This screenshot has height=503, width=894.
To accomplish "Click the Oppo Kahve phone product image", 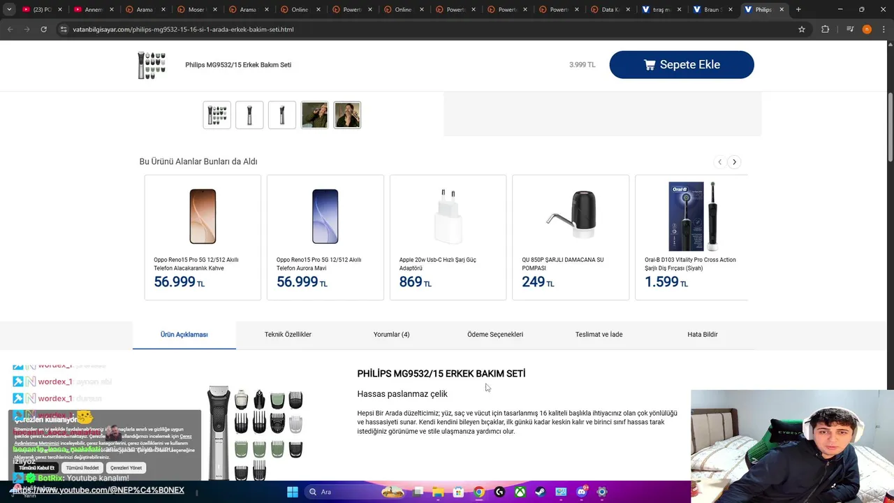I will [203, 216].
